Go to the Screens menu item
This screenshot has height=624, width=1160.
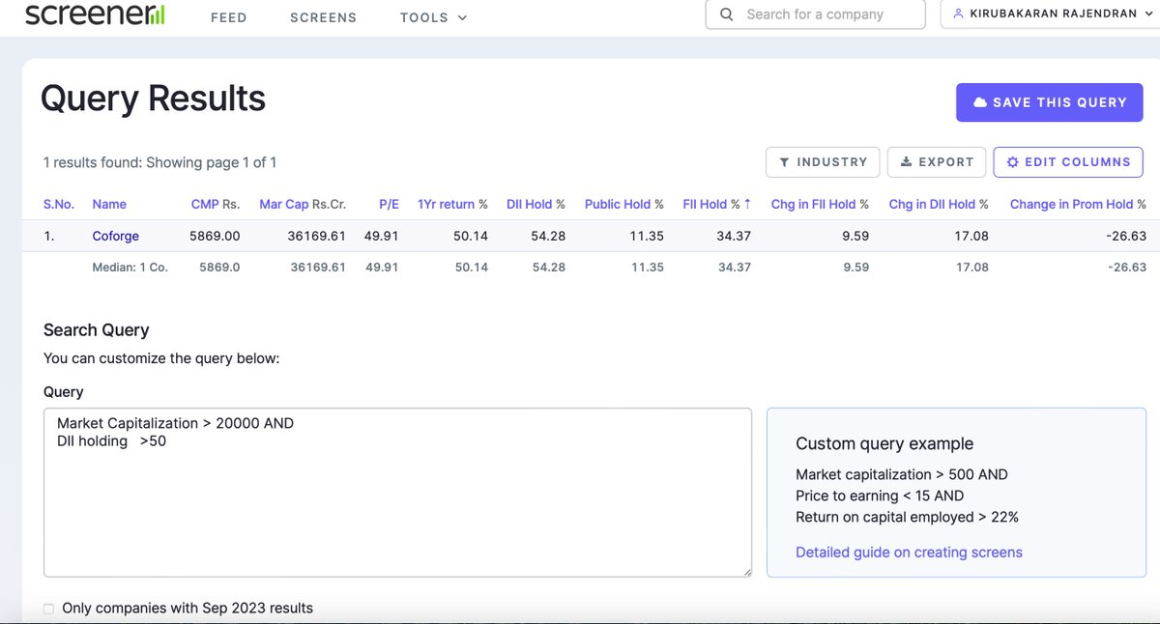coord(323,17)
